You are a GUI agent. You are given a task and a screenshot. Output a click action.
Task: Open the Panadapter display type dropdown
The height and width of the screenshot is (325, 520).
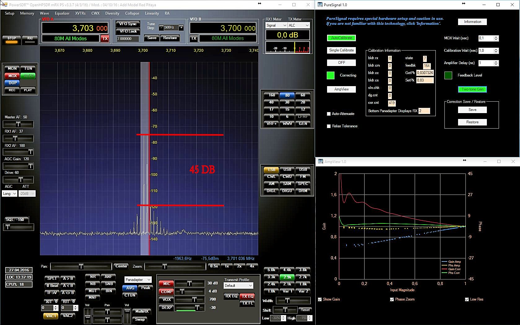click(138, 280)
